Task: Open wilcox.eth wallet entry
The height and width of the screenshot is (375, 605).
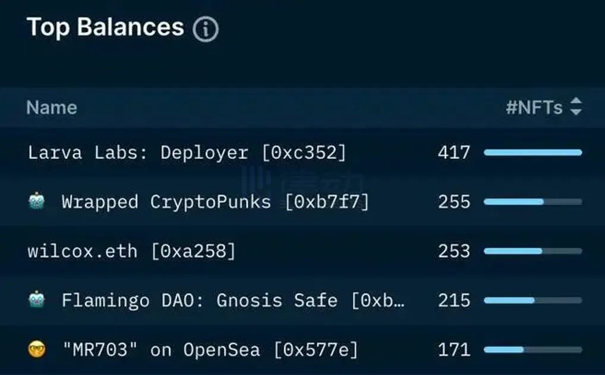Action: 131,251
